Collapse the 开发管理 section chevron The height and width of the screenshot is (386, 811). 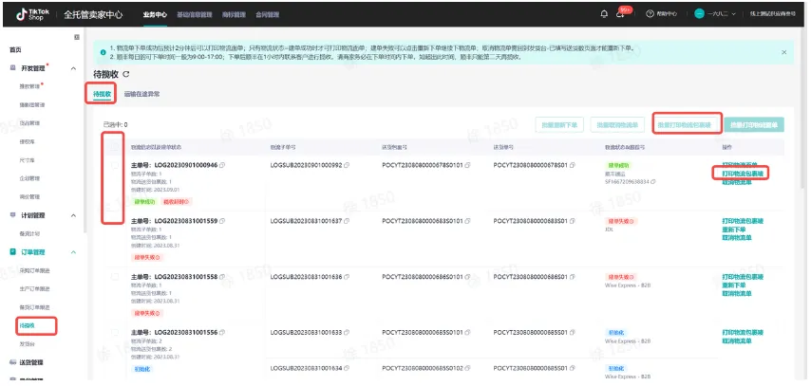point(73,68)
